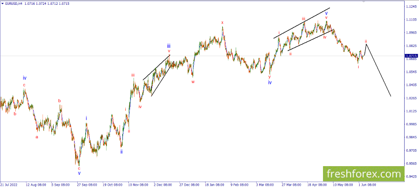The width and height of the screenshot is (419, 187).
Task: Select the red wave a label
Action: click(37, 137)
